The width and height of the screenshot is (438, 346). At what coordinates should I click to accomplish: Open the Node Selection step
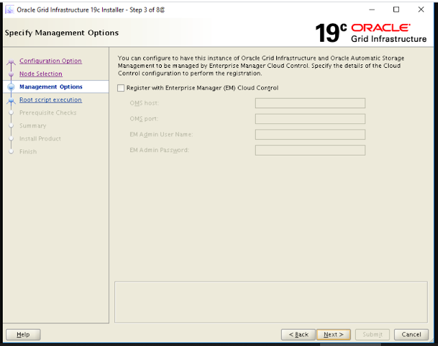(x=40, y=74)
